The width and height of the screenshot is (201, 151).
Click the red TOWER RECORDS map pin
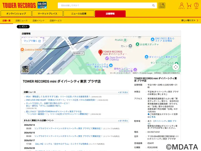[x=100, y=52]
